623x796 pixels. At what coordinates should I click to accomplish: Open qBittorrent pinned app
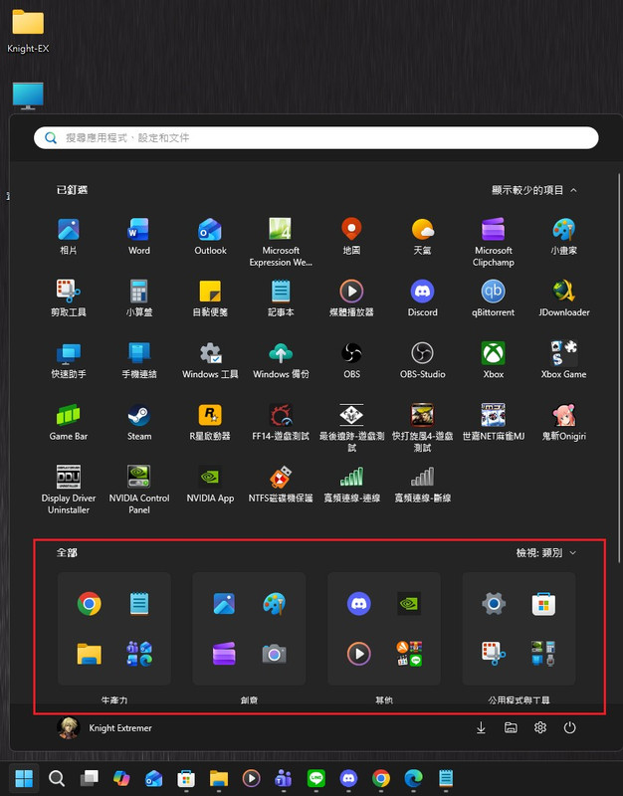click(x=493, y=298)
